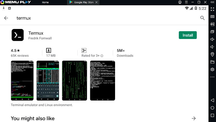Show info for Rated for 3+
Image resolution: width=216 pixels, height=122 pixels.
pyautogui.click(x=102, y=56)
